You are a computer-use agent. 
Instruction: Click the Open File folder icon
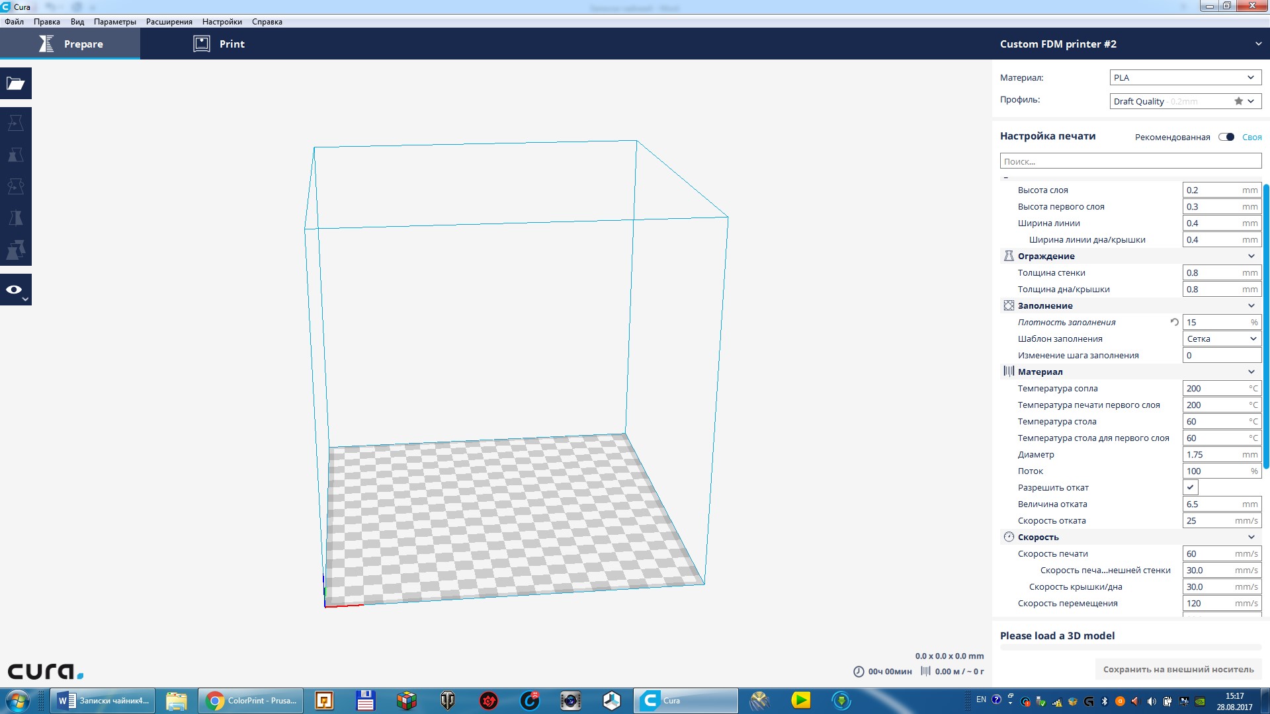[x=16, y=83]
